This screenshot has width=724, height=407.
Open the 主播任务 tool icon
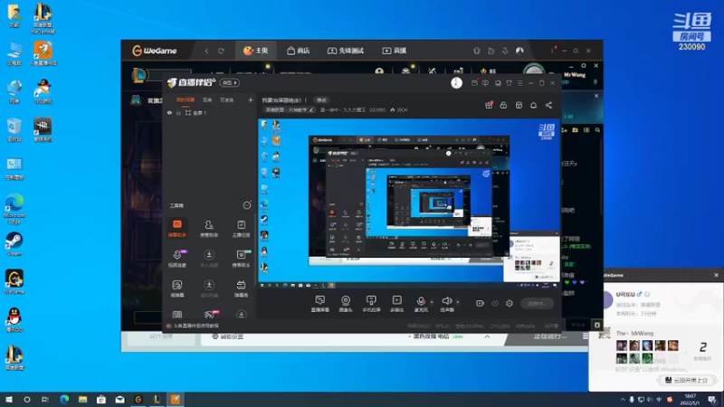241,229
